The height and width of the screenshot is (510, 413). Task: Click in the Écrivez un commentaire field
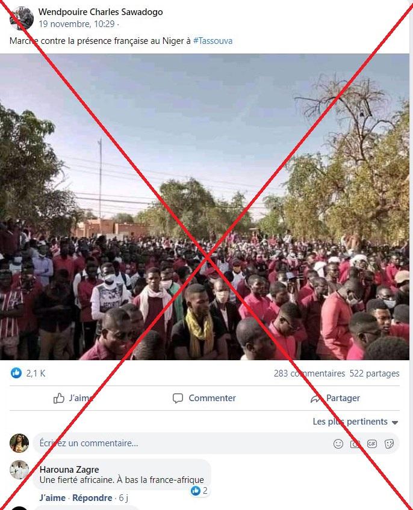[x=182, y=443]
